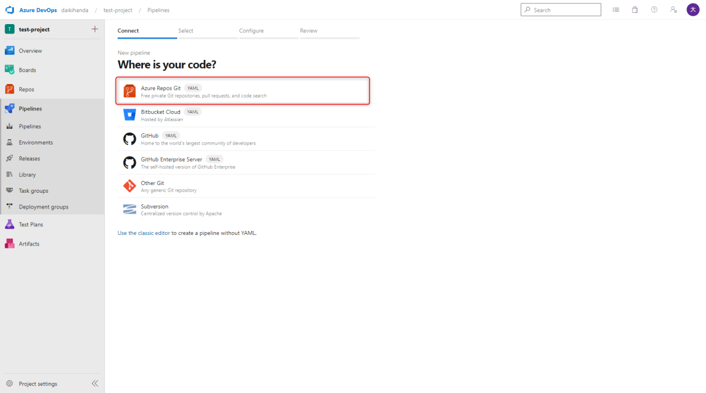
Task: Click the Environments icon
Action: point(9,142)
